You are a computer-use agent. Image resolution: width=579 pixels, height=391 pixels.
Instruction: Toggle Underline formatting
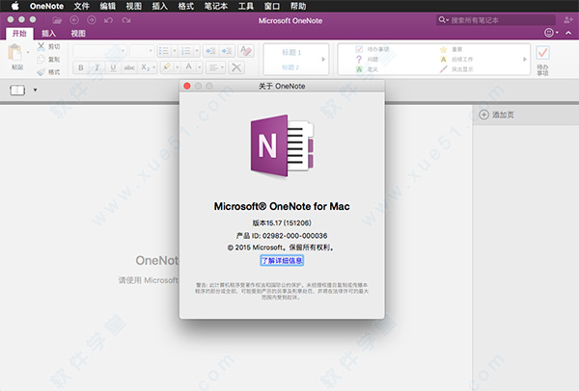point(113,67)
